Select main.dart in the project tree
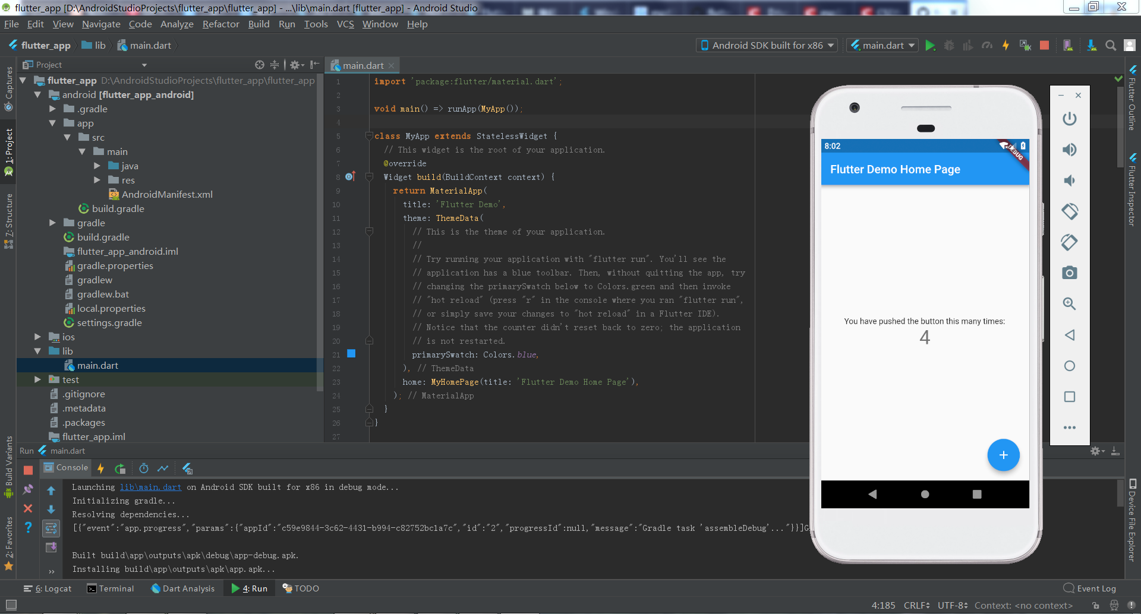The height and width of the screenshot is (614, 1141). coord(97,365)
